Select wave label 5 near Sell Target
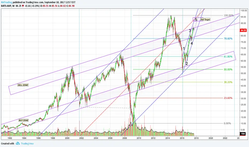 pyautogui.click(x=196, y=20)
